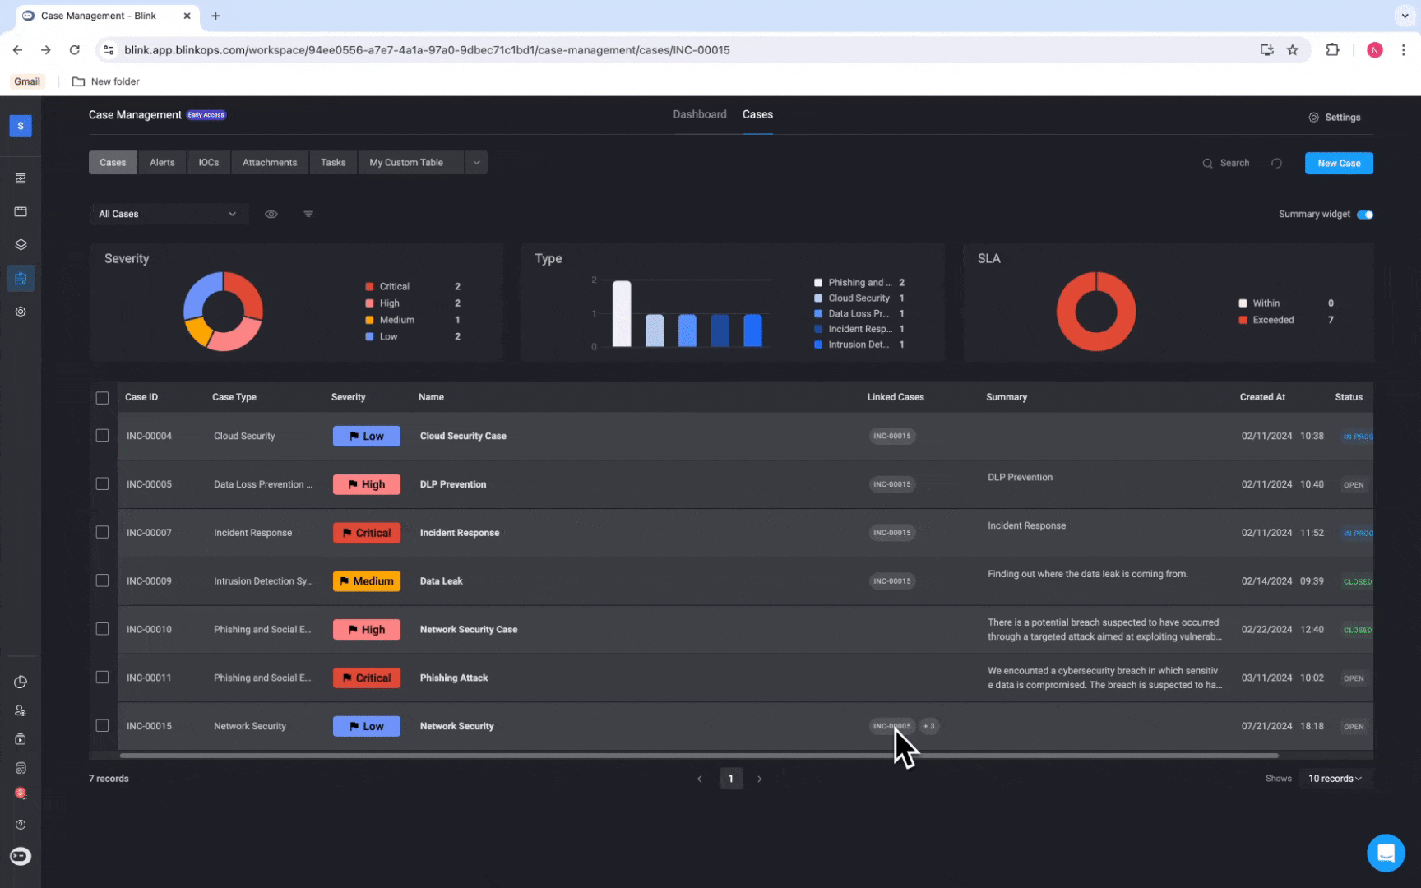
Task: Open Chrome profile N avatar
Action: coord(1374,50)
